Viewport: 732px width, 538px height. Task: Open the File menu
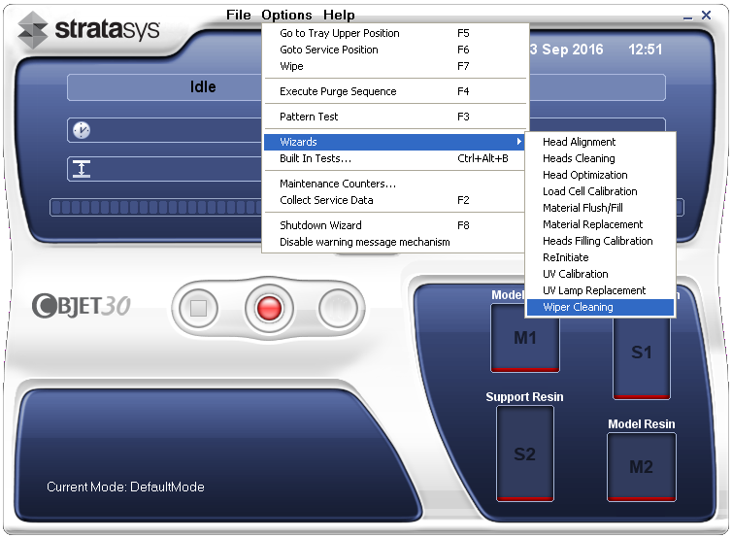tap(238, 15)
